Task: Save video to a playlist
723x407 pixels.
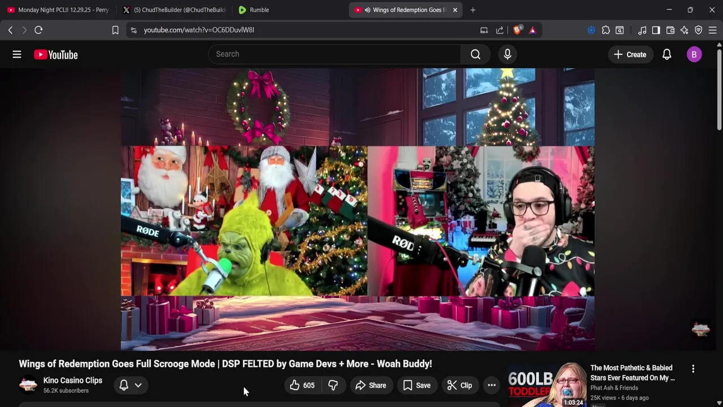Action: 417,386
